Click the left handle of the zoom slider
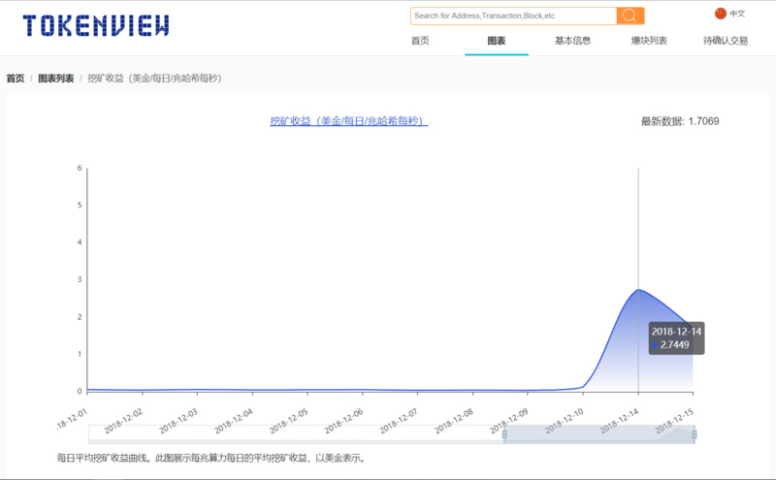Viewport: 776px width, 480px height. (504, 435)
